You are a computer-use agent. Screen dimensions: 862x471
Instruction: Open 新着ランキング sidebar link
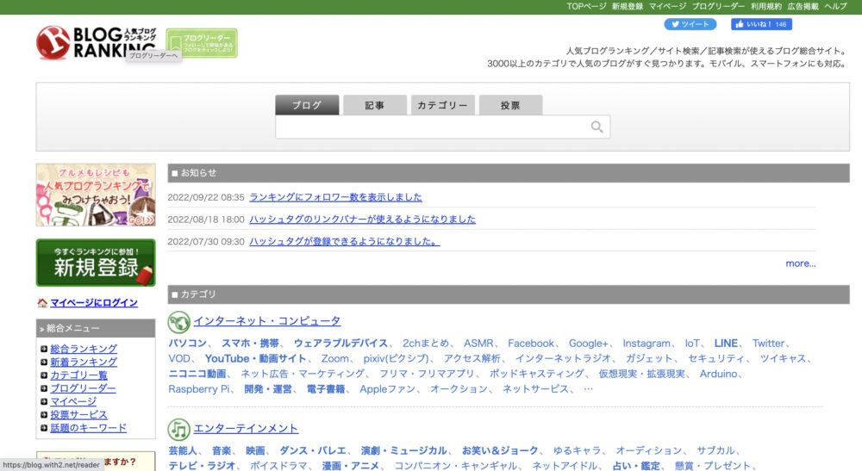point(84,362)
